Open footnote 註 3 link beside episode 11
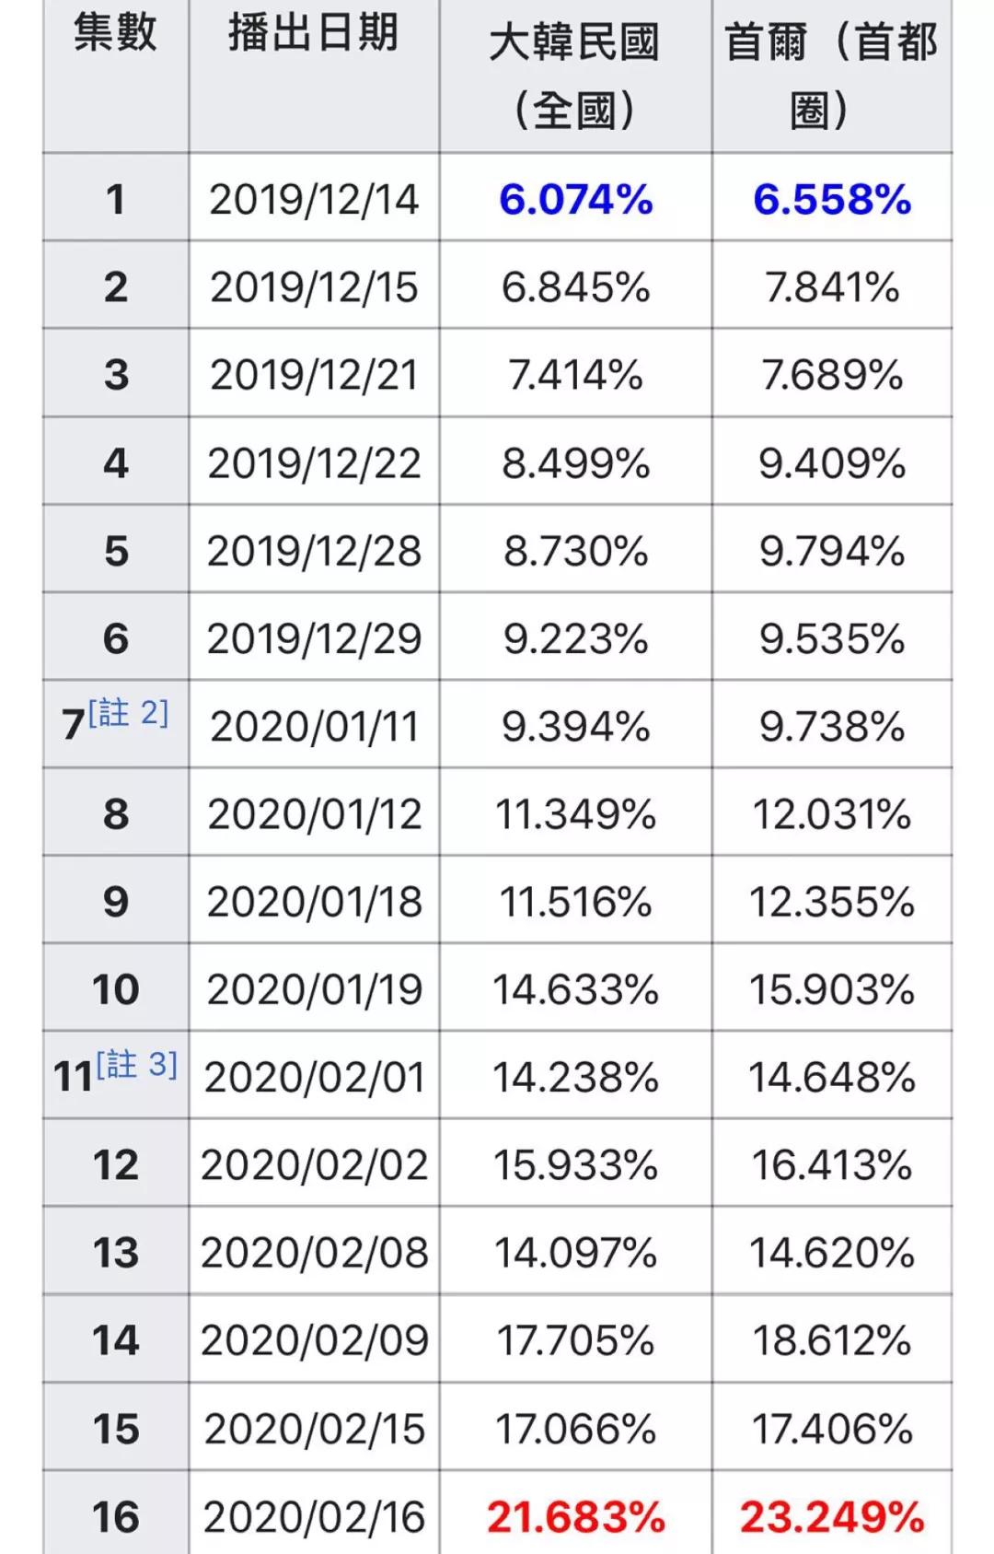The image size is (994, 1554). [x=136, y=1065]
